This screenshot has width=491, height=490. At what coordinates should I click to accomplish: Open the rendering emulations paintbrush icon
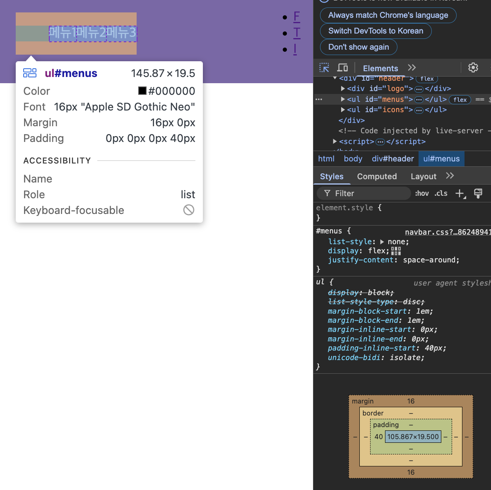(x=478, y=194)
